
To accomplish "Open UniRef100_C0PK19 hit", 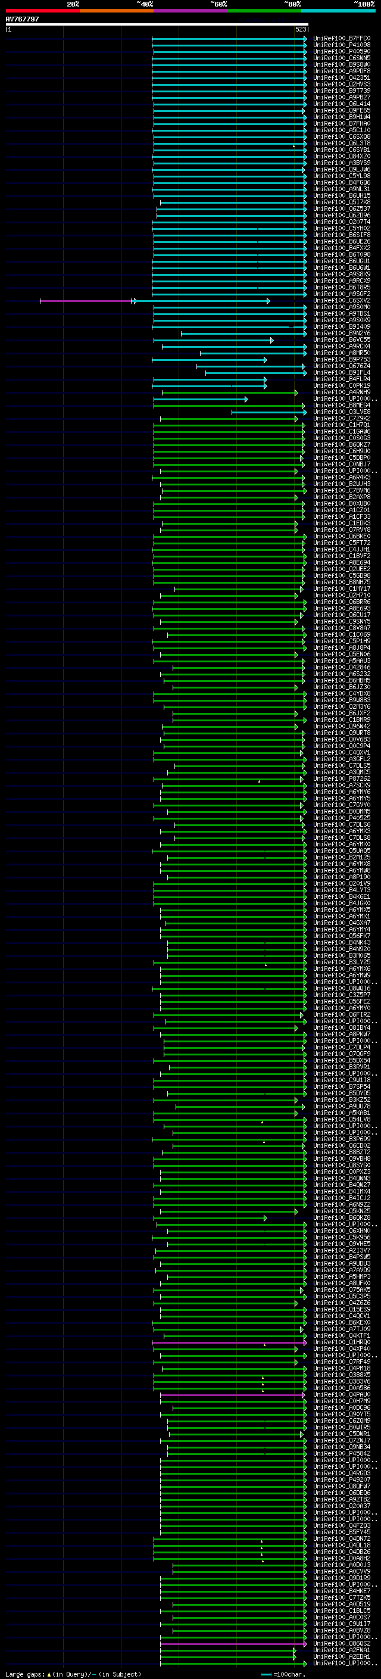I will (x=342, y=386).
